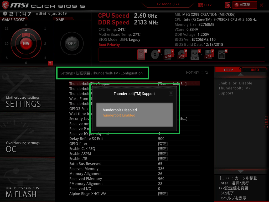The height and width of the screenshot is (202, 269).
Task: Click the MB: MEG X299 CREATION line
Action: click(x=205, y=14)
